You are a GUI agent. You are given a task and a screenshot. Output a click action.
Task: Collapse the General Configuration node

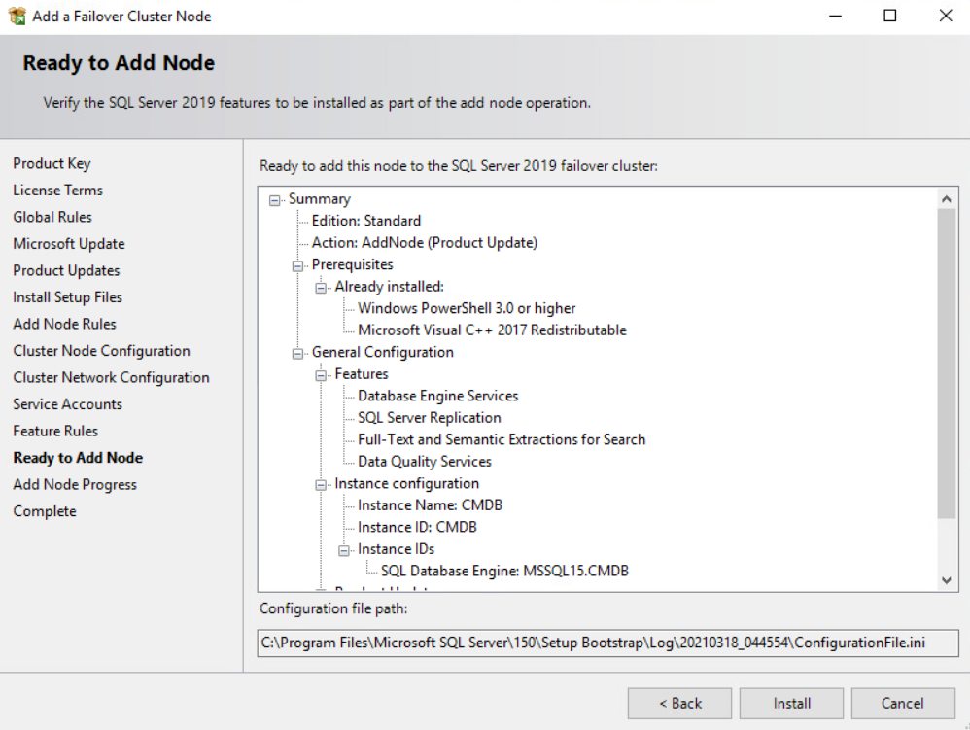[297, 354]
